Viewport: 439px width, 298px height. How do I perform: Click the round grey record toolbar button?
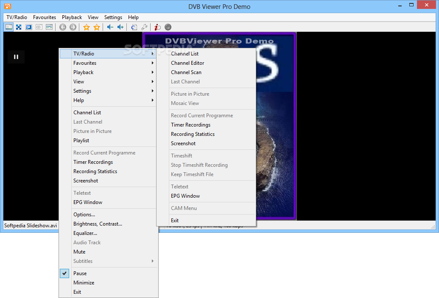[x=168, y=27]
